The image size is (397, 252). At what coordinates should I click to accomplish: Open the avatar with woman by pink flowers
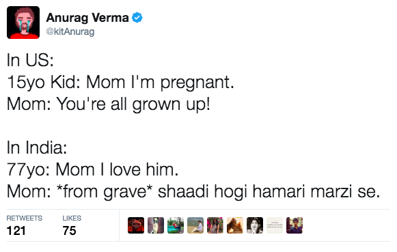215,225
